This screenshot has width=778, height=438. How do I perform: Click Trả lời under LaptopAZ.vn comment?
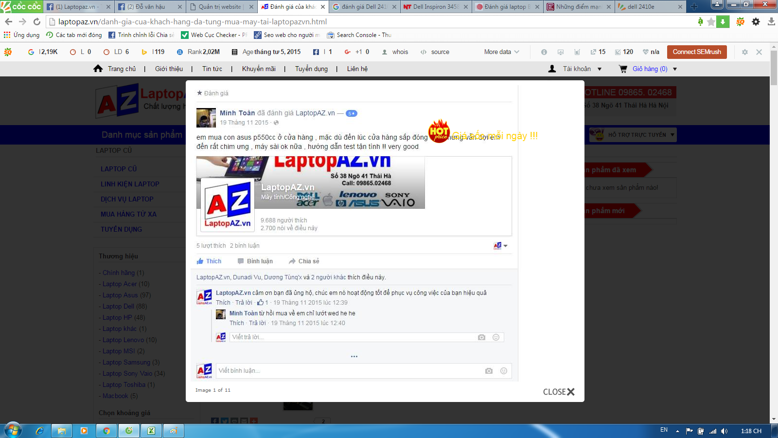tap(244, 303)
